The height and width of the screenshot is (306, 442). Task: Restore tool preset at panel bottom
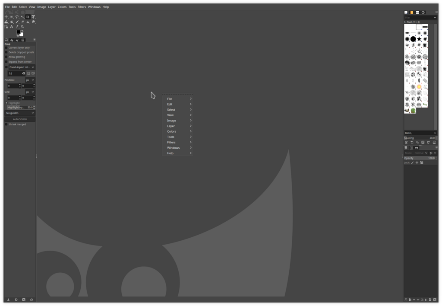(16, 300)
